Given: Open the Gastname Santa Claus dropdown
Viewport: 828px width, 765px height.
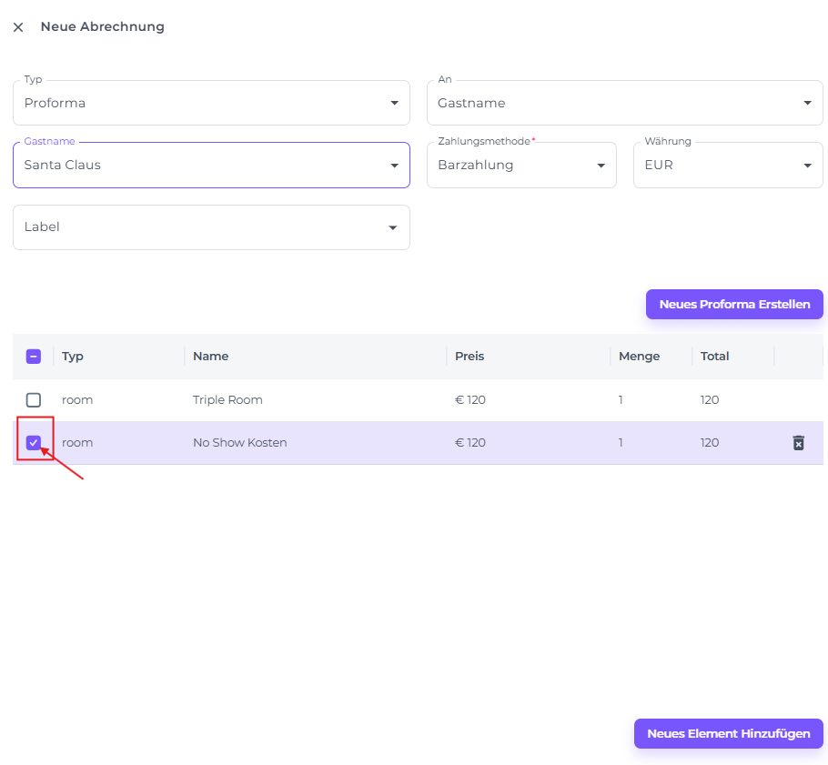Looking at the screenshot, I should (211, 166).
